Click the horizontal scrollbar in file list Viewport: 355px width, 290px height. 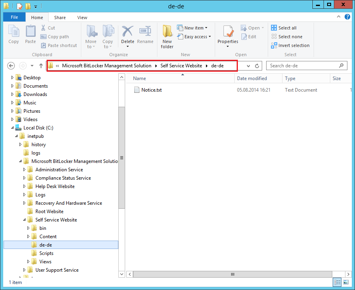233,274
